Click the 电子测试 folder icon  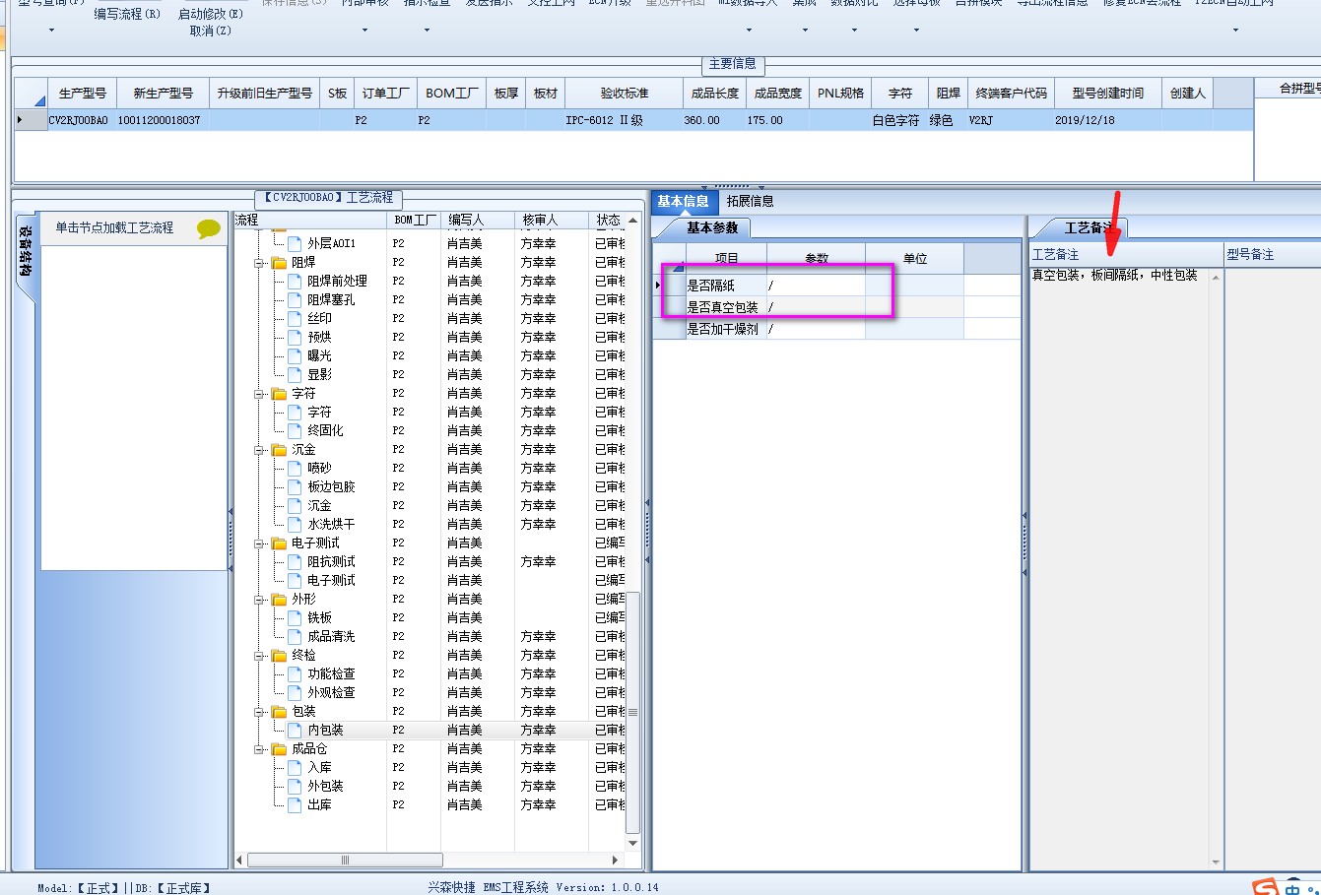pyautogui.click(x=279, y=543)
